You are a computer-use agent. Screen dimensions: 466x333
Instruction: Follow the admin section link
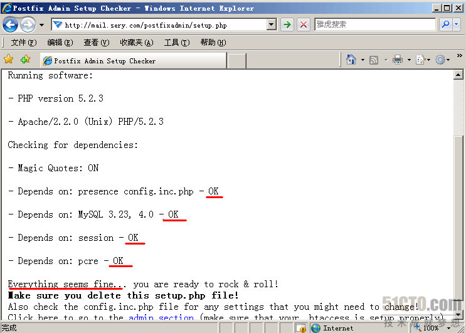[161, 318]
